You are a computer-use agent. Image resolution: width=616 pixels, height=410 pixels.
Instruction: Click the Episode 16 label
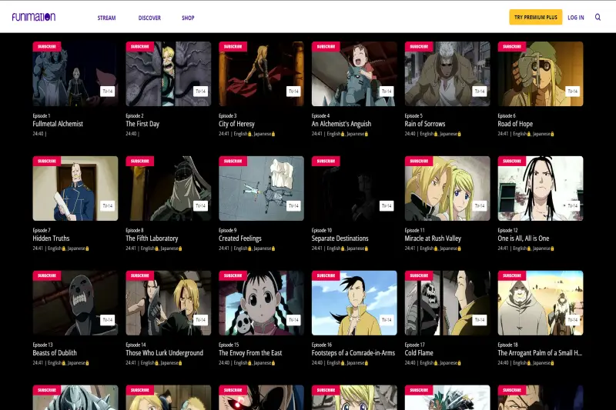[322, 345]
